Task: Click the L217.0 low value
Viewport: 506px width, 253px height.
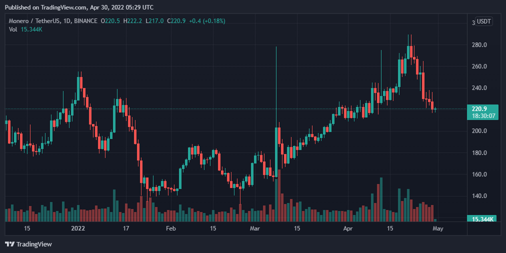Action: coord(154,21)
